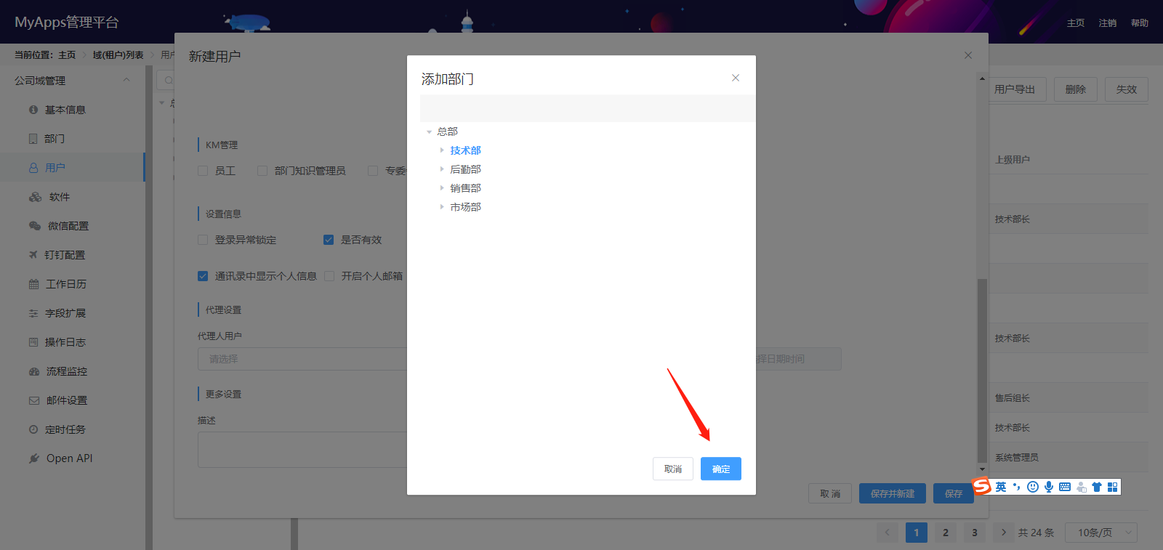Collapse the 总部 root tree node

pos(429,132)
